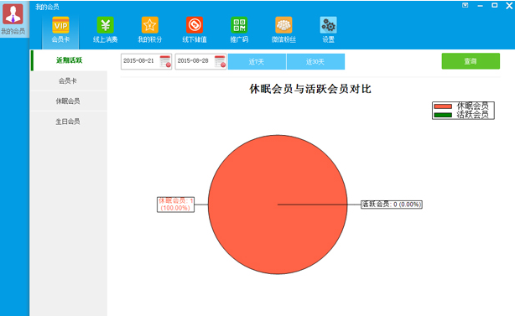Open the window menu dropdown in title bar
Screen dimensions: 515x316
tap(465, 5)
